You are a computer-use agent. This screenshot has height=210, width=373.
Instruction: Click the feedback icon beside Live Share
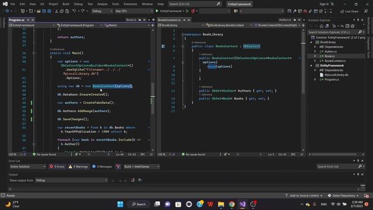[366, 11]
